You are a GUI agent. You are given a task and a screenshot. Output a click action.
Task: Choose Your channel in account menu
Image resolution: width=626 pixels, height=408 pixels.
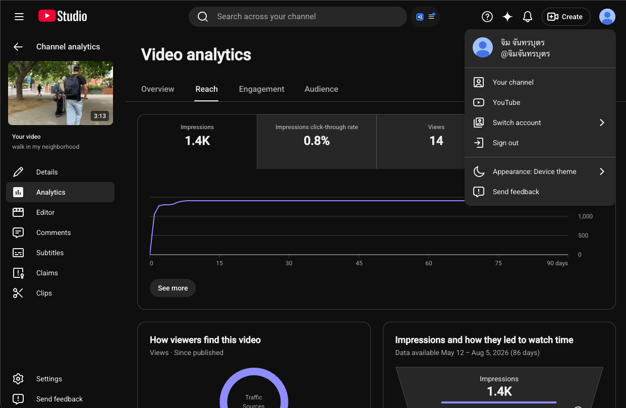540,82
